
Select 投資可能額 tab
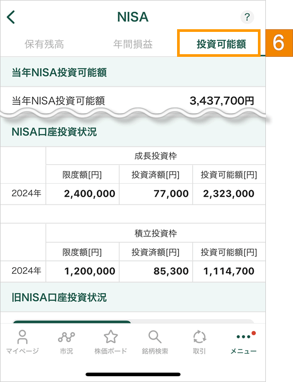(x=221, y=44)
